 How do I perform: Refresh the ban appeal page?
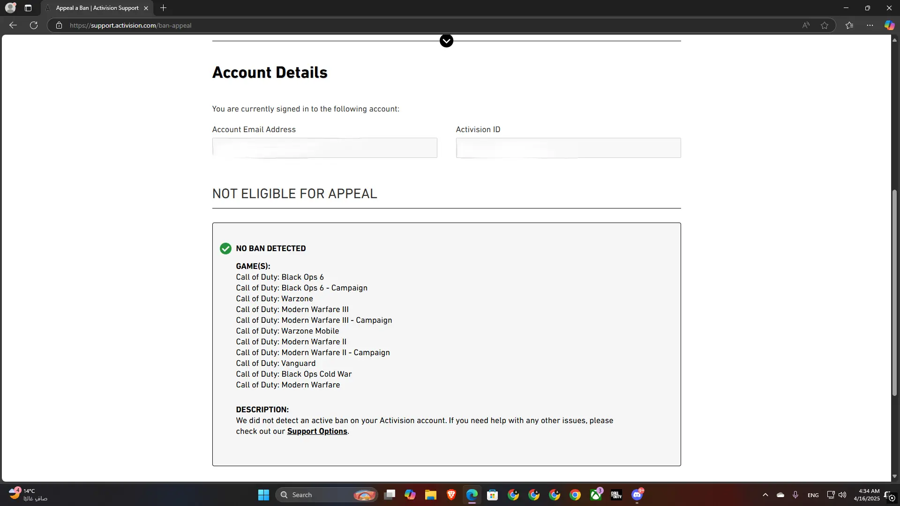pos(34,25)
